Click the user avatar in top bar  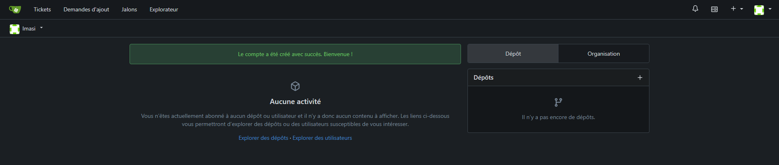[759, 10]
